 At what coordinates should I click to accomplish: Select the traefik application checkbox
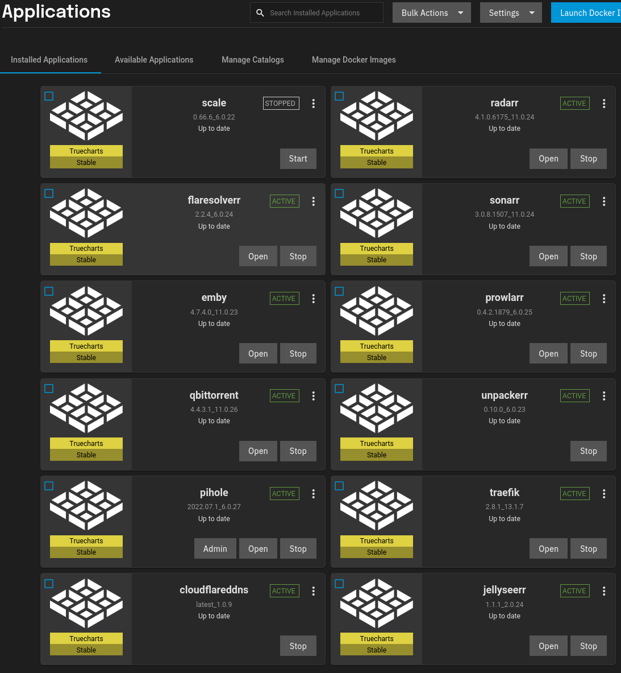[x=339, y=486]
